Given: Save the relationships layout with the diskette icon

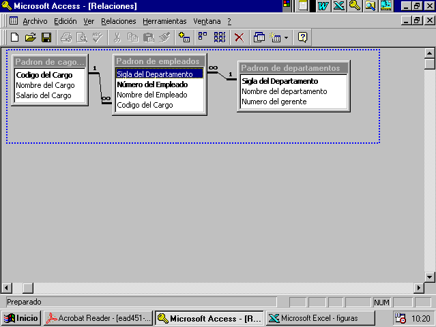Looking at the screenshot, I should 46,37.
